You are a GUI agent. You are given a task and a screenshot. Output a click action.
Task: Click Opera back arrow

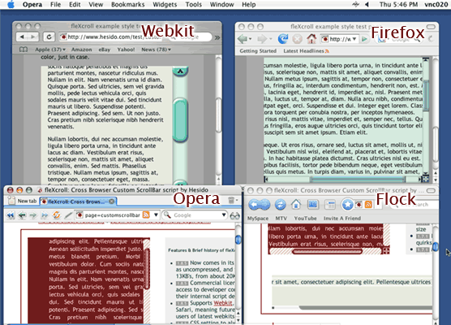pos(22,215)
